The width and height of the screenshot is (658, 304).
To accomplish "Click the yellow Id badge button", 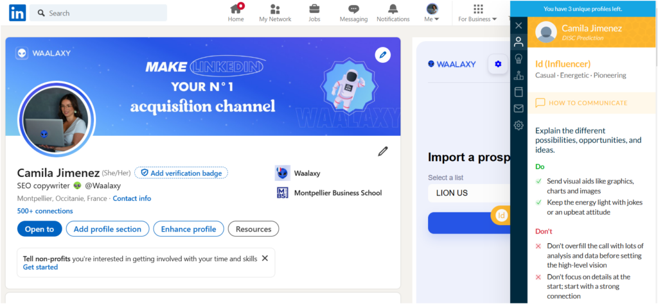I will pyautogui.click(x=501, y=215).
